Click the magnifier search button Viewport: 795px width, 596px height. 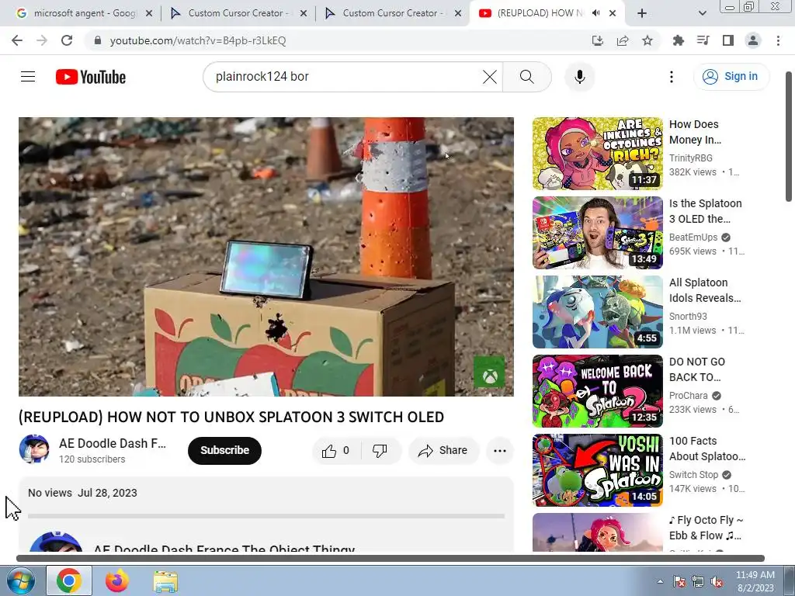click(527, 77)
